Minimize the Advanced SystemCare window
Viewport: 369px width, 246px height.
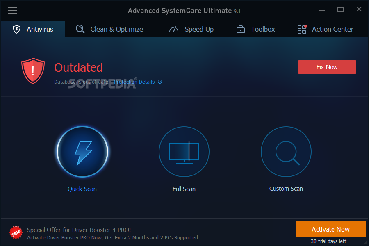[322, 11]
